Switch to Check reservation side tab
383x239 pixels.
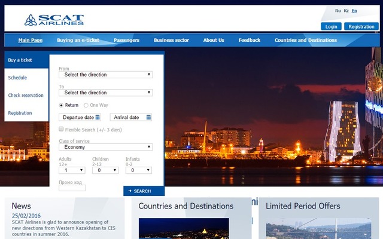coord(26,96)
